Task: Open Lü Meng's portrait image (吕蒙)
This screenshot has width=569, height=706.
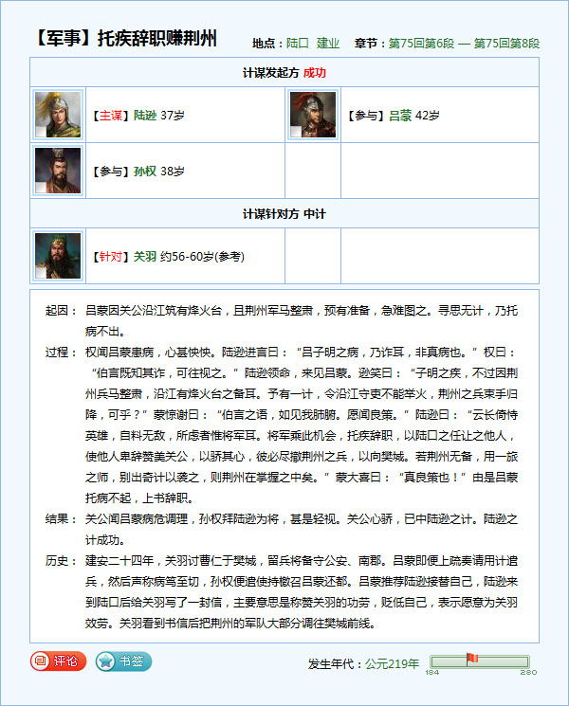Action: (313, 115)
